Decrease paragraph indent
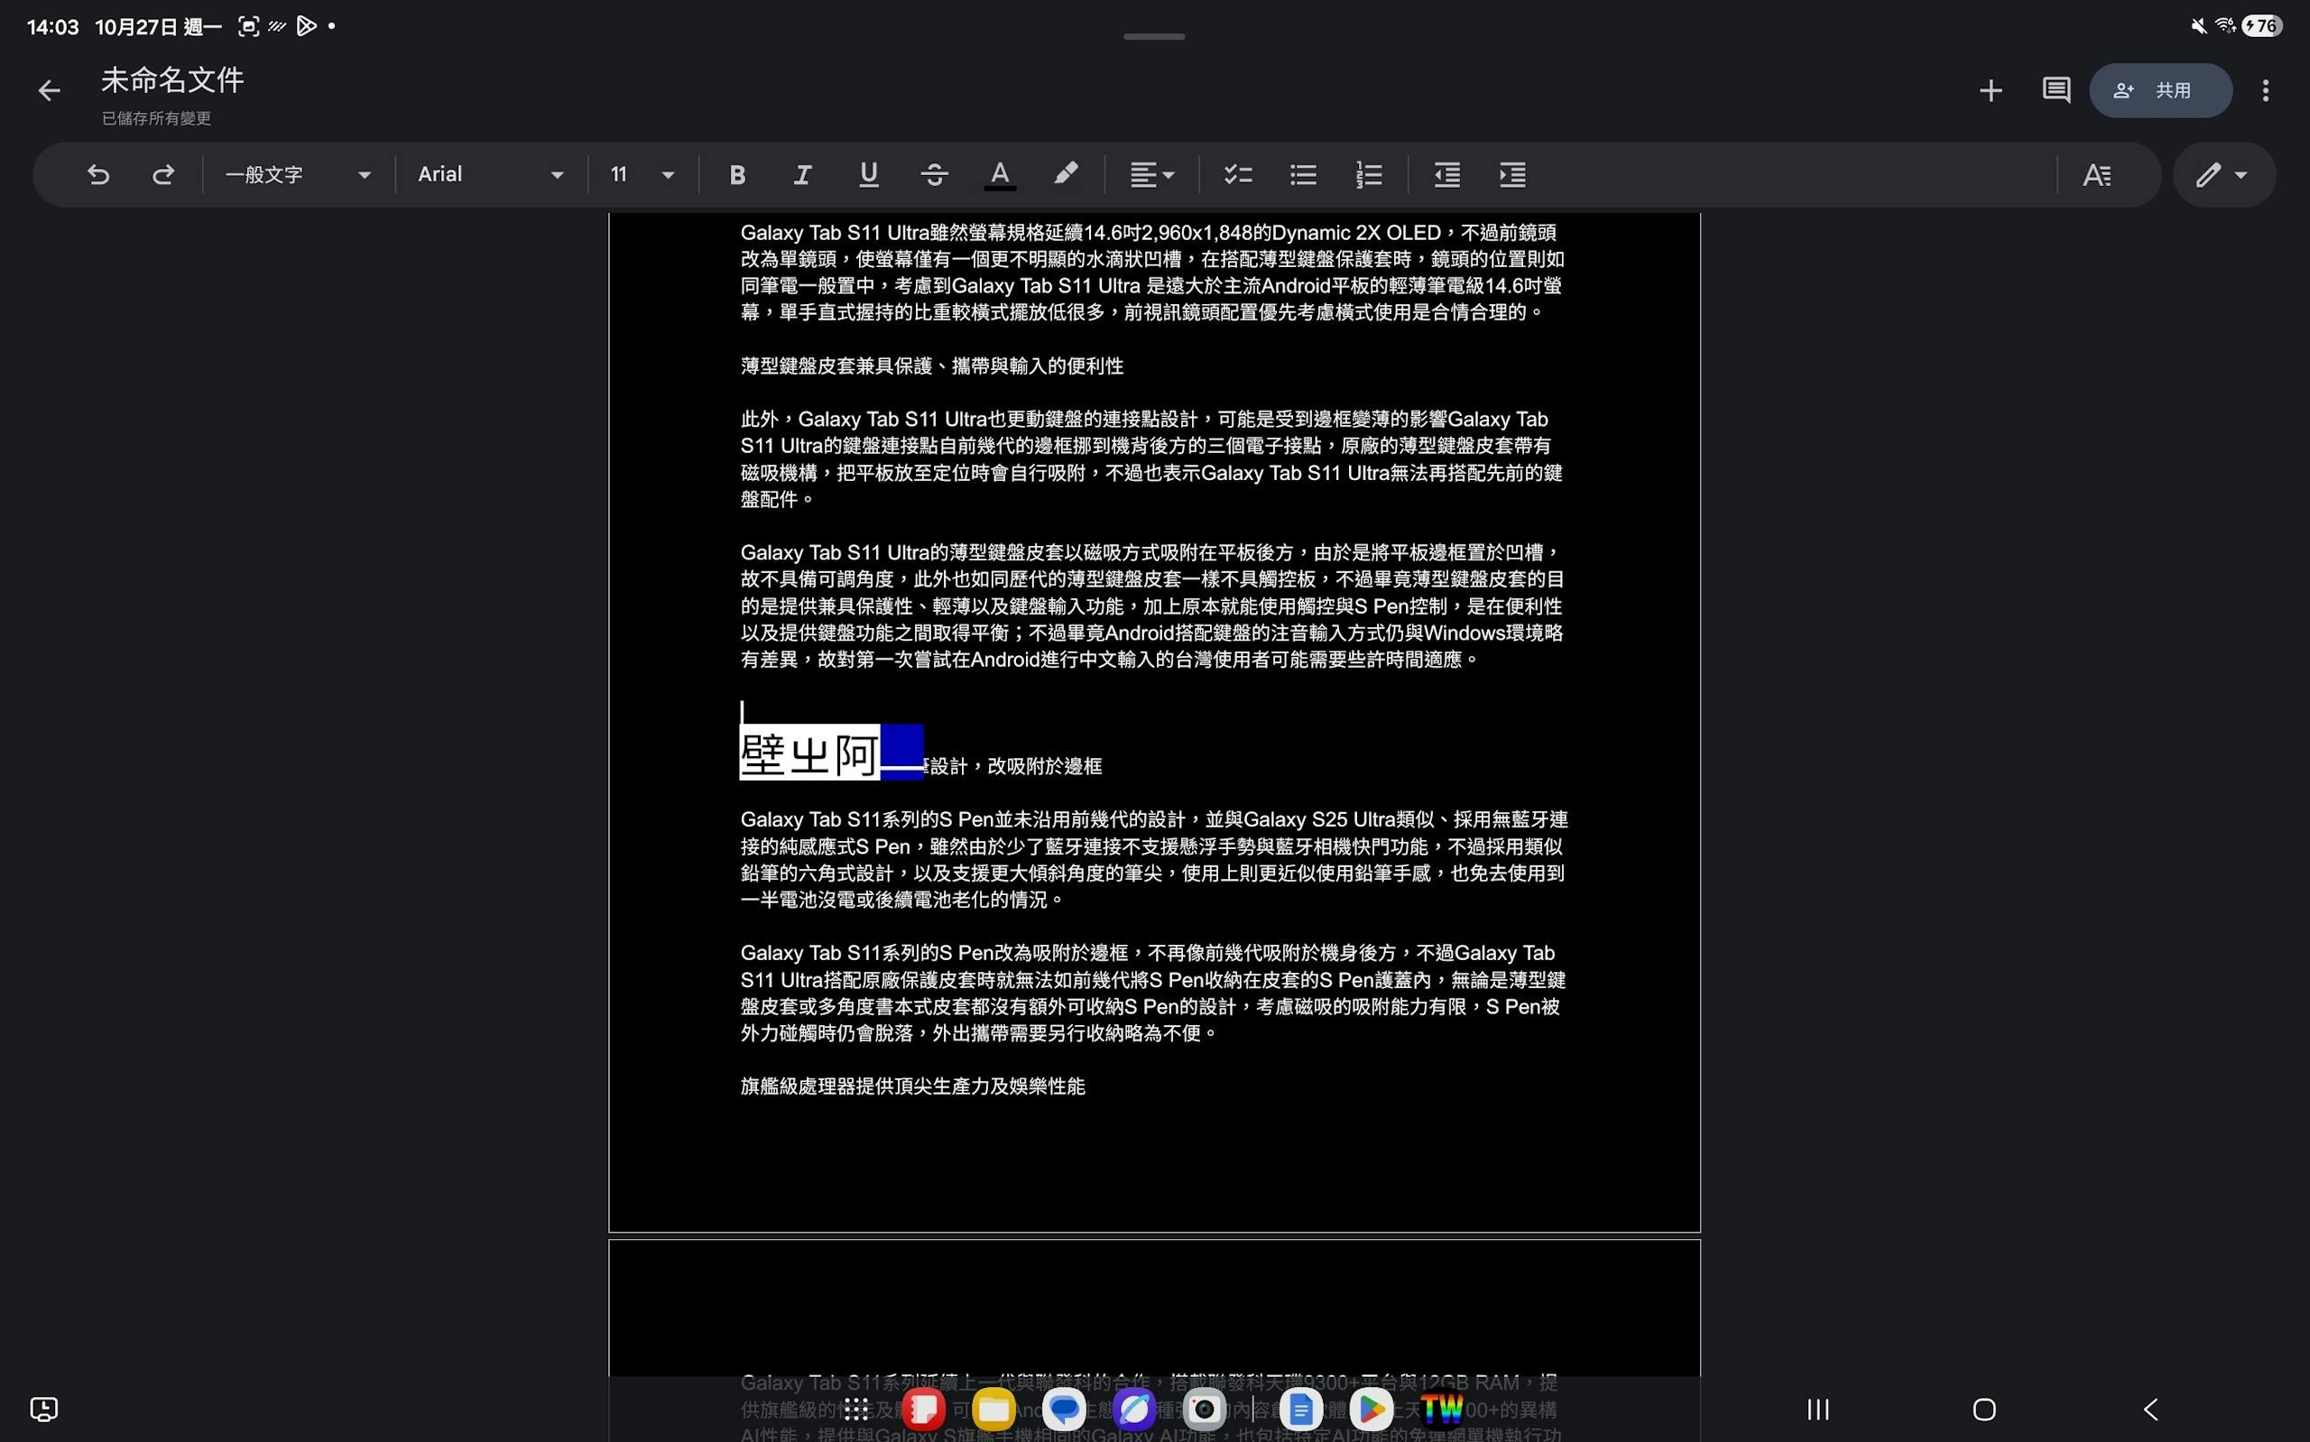 tap(1446, 174)
